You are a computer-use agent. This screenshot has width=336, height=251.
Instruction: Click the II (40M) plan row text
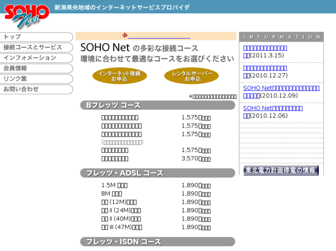(121, 219)
